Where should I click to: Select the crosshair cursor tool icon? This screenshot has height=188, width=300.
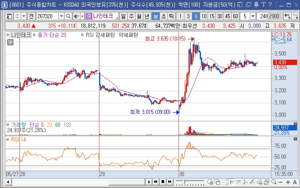(232, 182)
